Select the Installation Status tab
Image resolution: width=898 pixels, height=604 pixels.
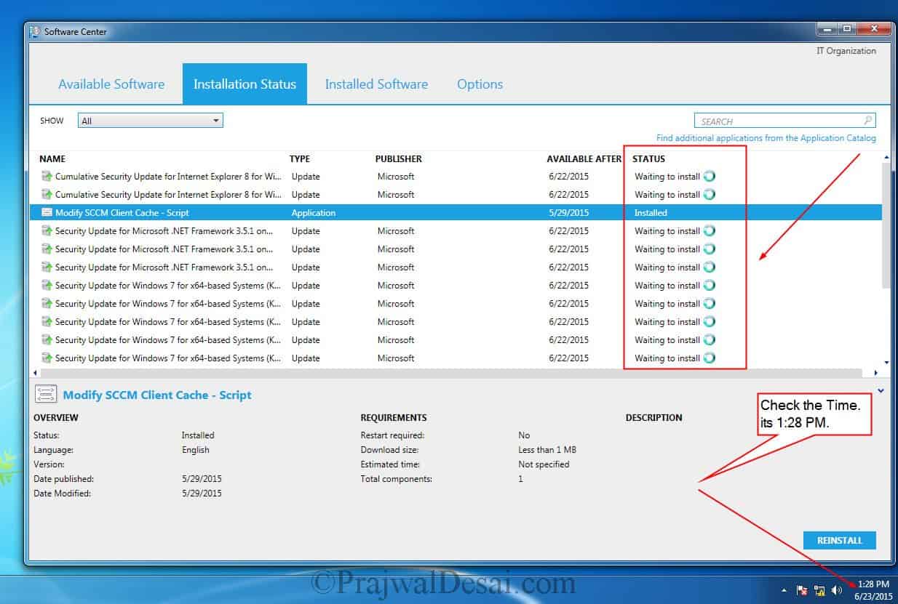[x=245, y=84]
